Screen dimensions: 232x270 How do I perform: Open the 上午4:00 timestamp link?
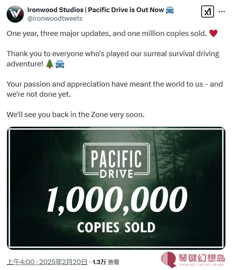coord(21,262)
